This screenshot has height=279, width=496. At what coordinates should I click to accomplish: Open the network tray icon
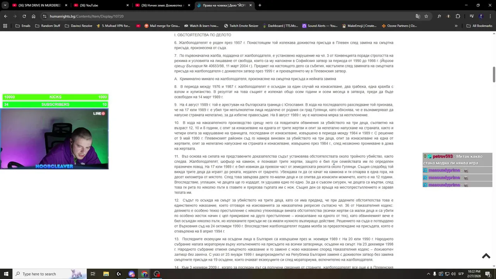pyautogui.click(x=447, y=274)
